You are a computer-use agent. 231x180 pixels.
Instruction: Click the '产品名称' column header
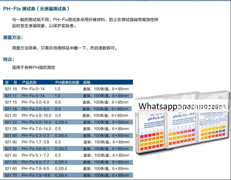29,82
